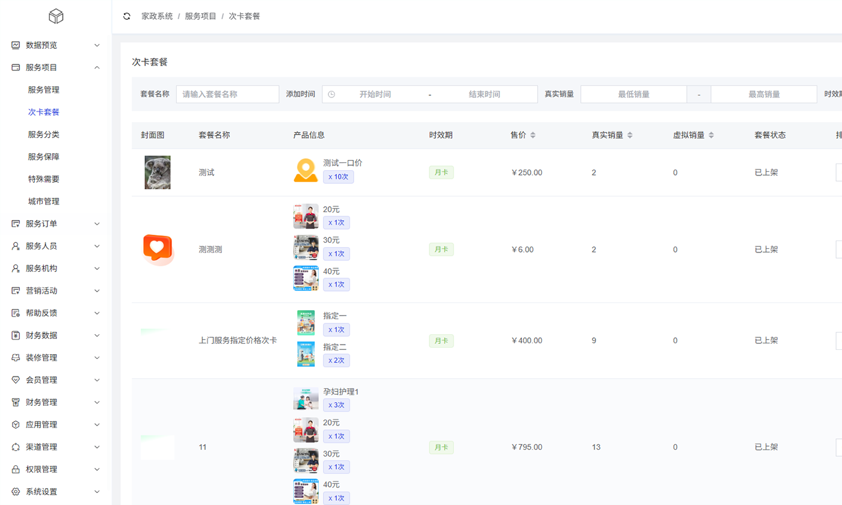
Task: Click the 套餐名称 search input field
Action: tap(227, 94)
